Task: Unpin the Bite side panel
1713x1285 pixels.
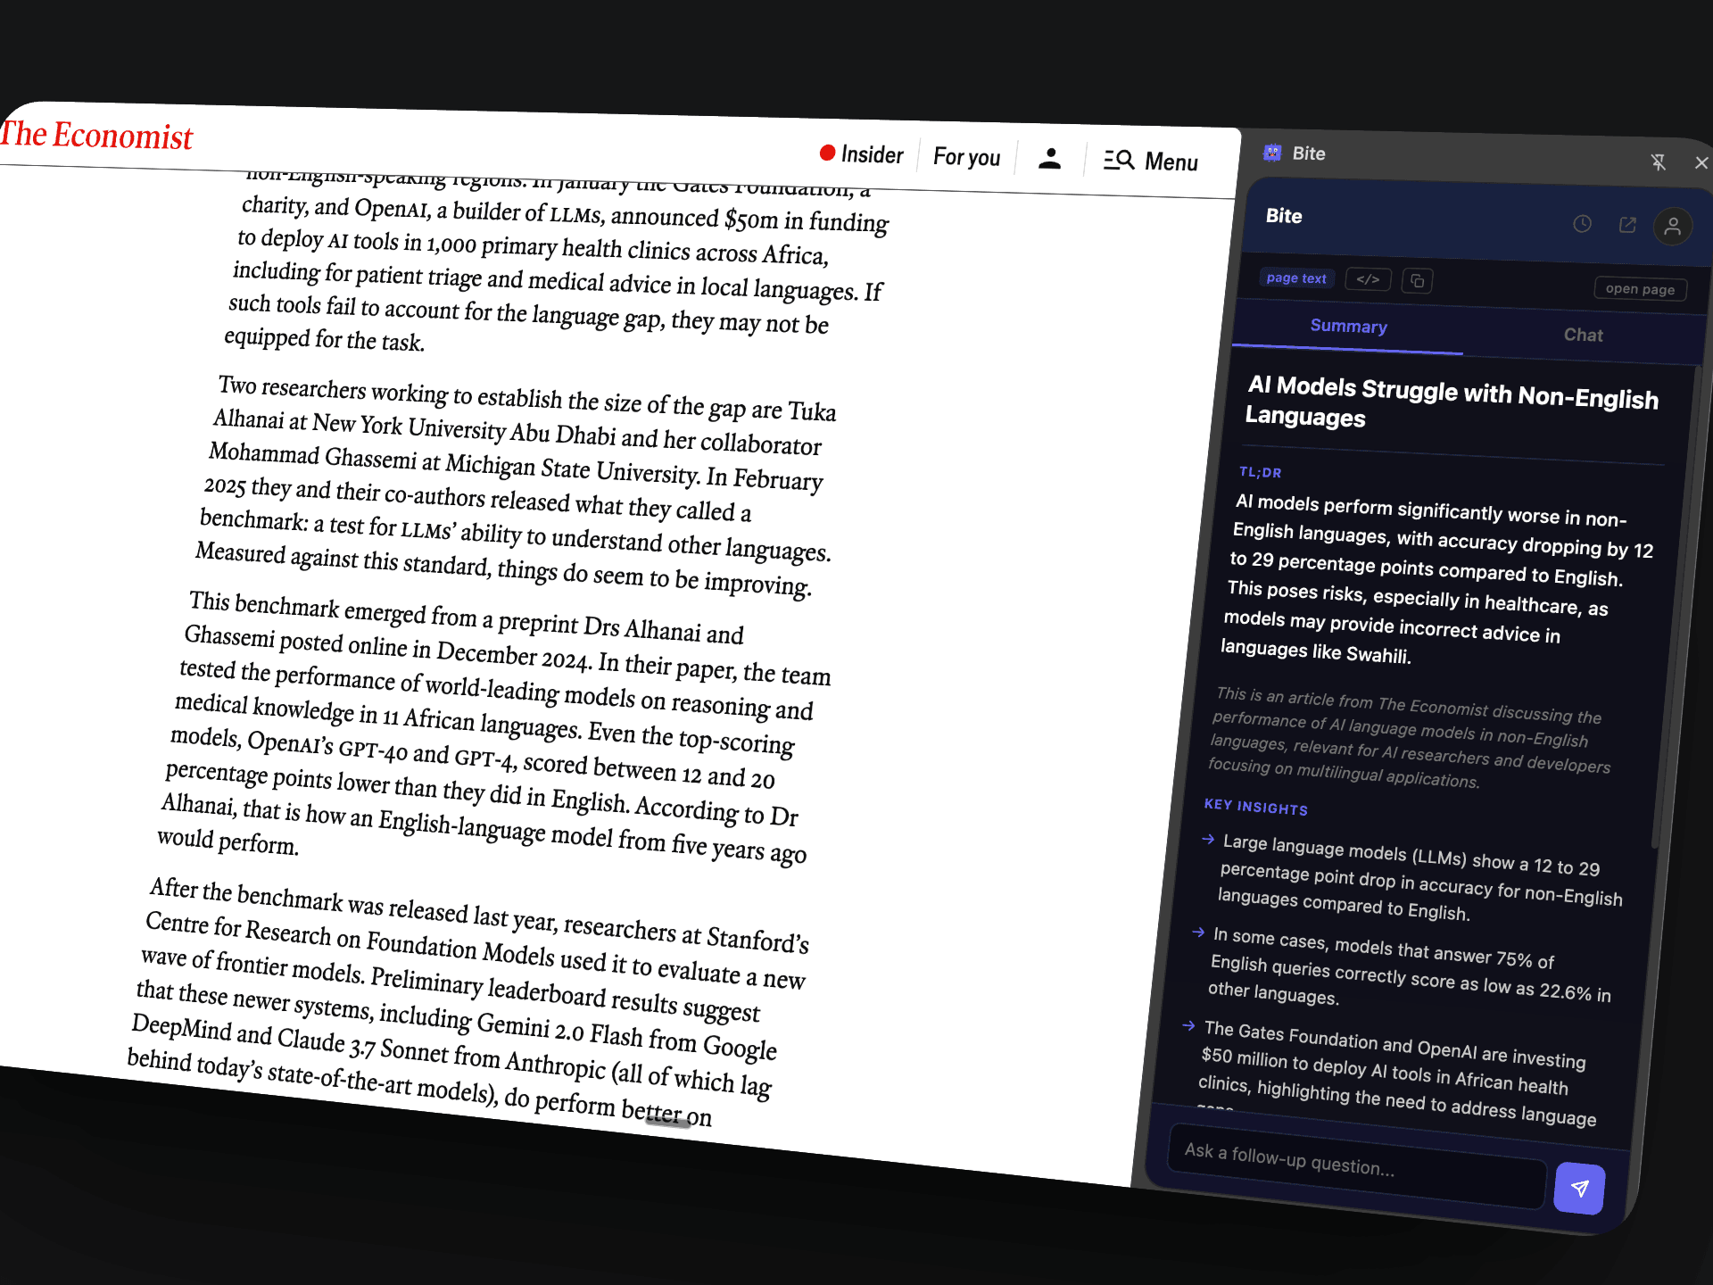Action: pyautogui.click(x=1658, y=162)
